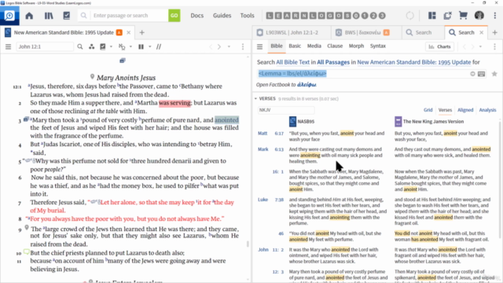503x283 pixels.
Task: Close the active Search tab
Action: point(482,32)
